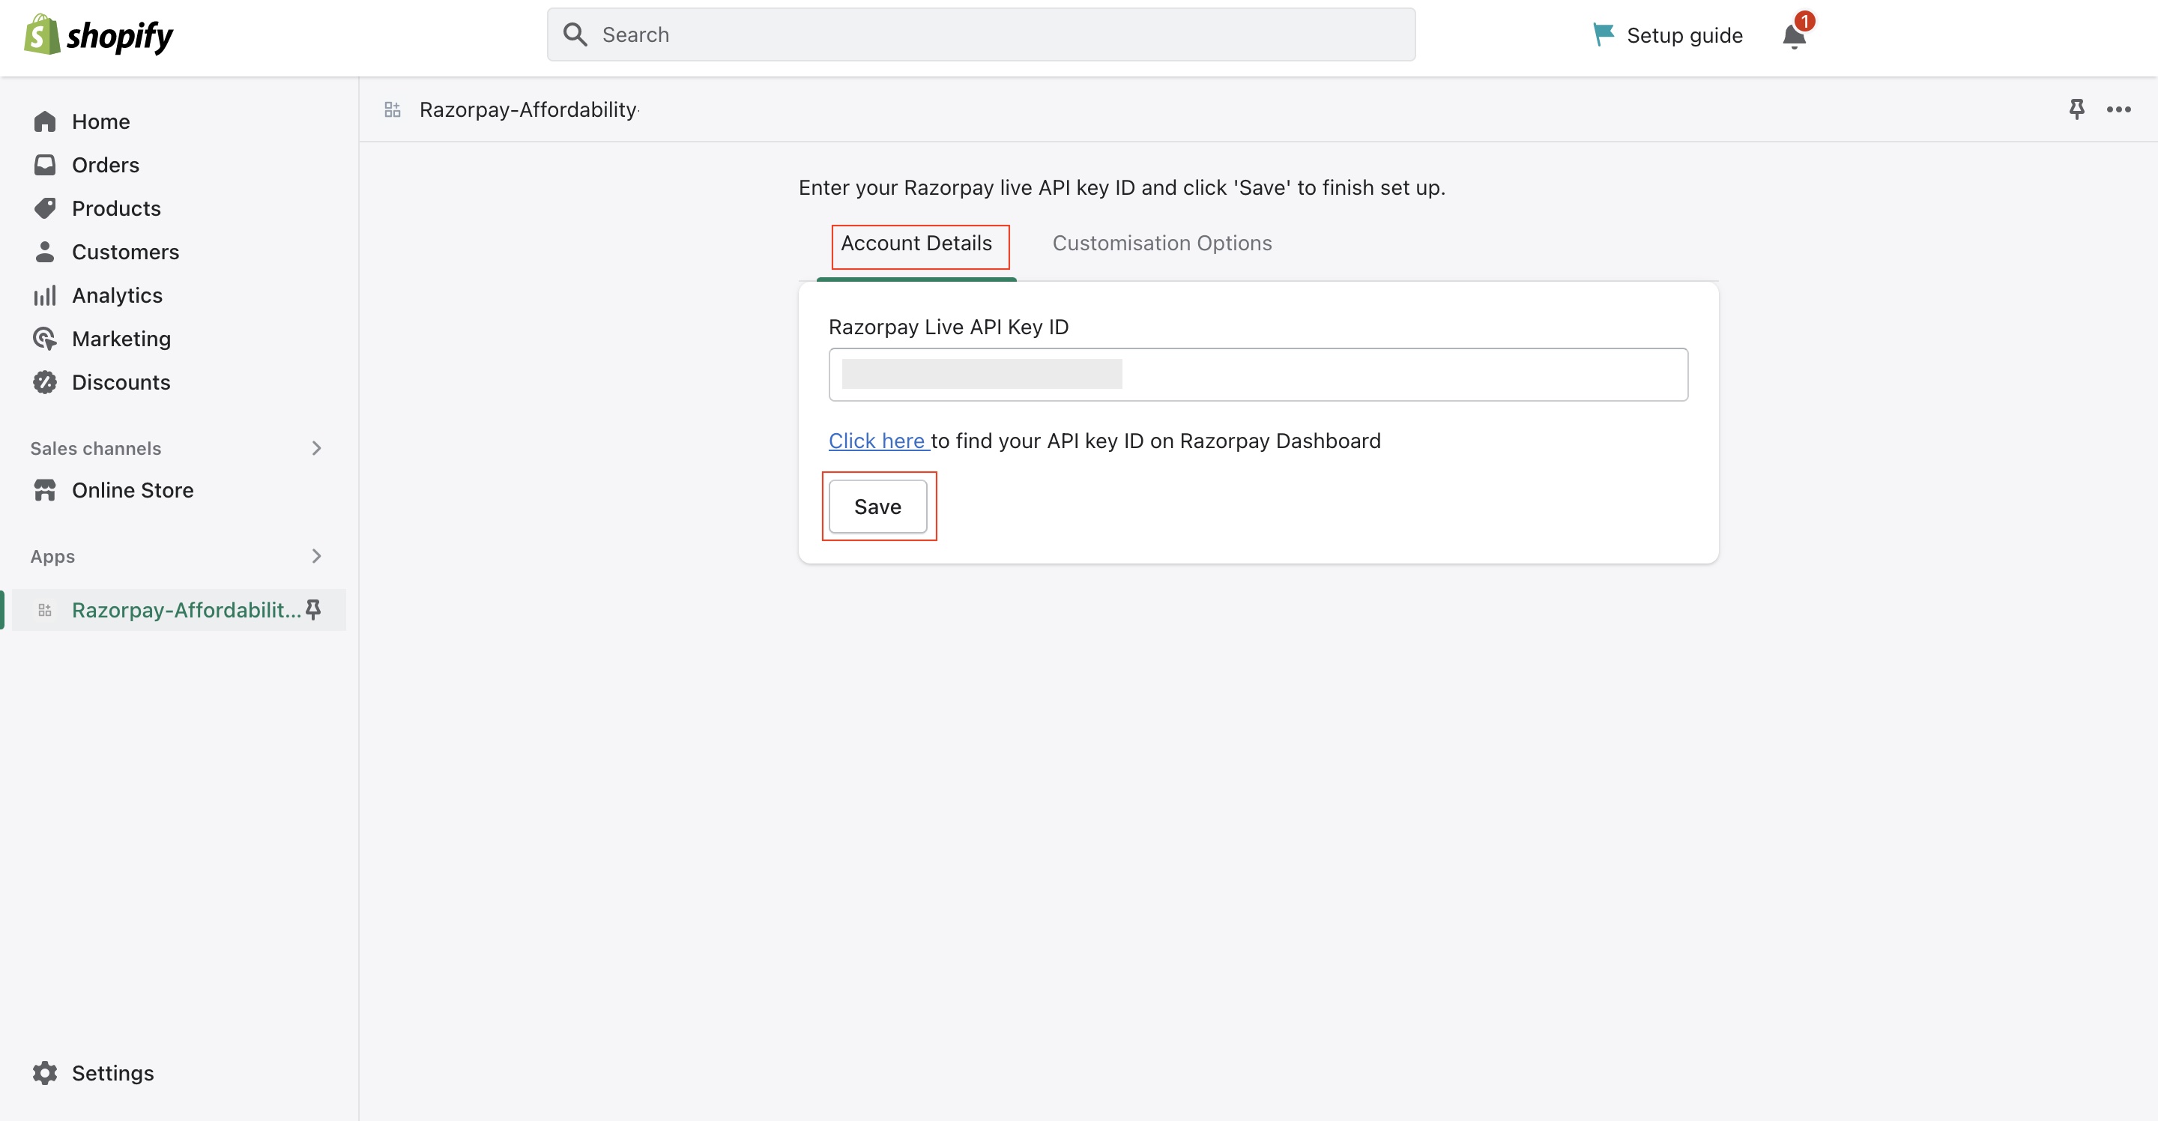Switch to Account Details tab
This screenshot has height=1121, width=2158.
[916, 243]
